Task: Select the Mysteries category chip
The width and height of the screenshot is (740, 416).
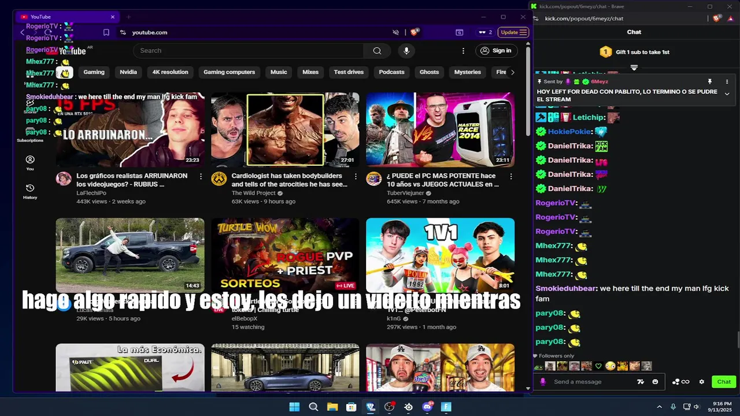Action: click(467, 72)
